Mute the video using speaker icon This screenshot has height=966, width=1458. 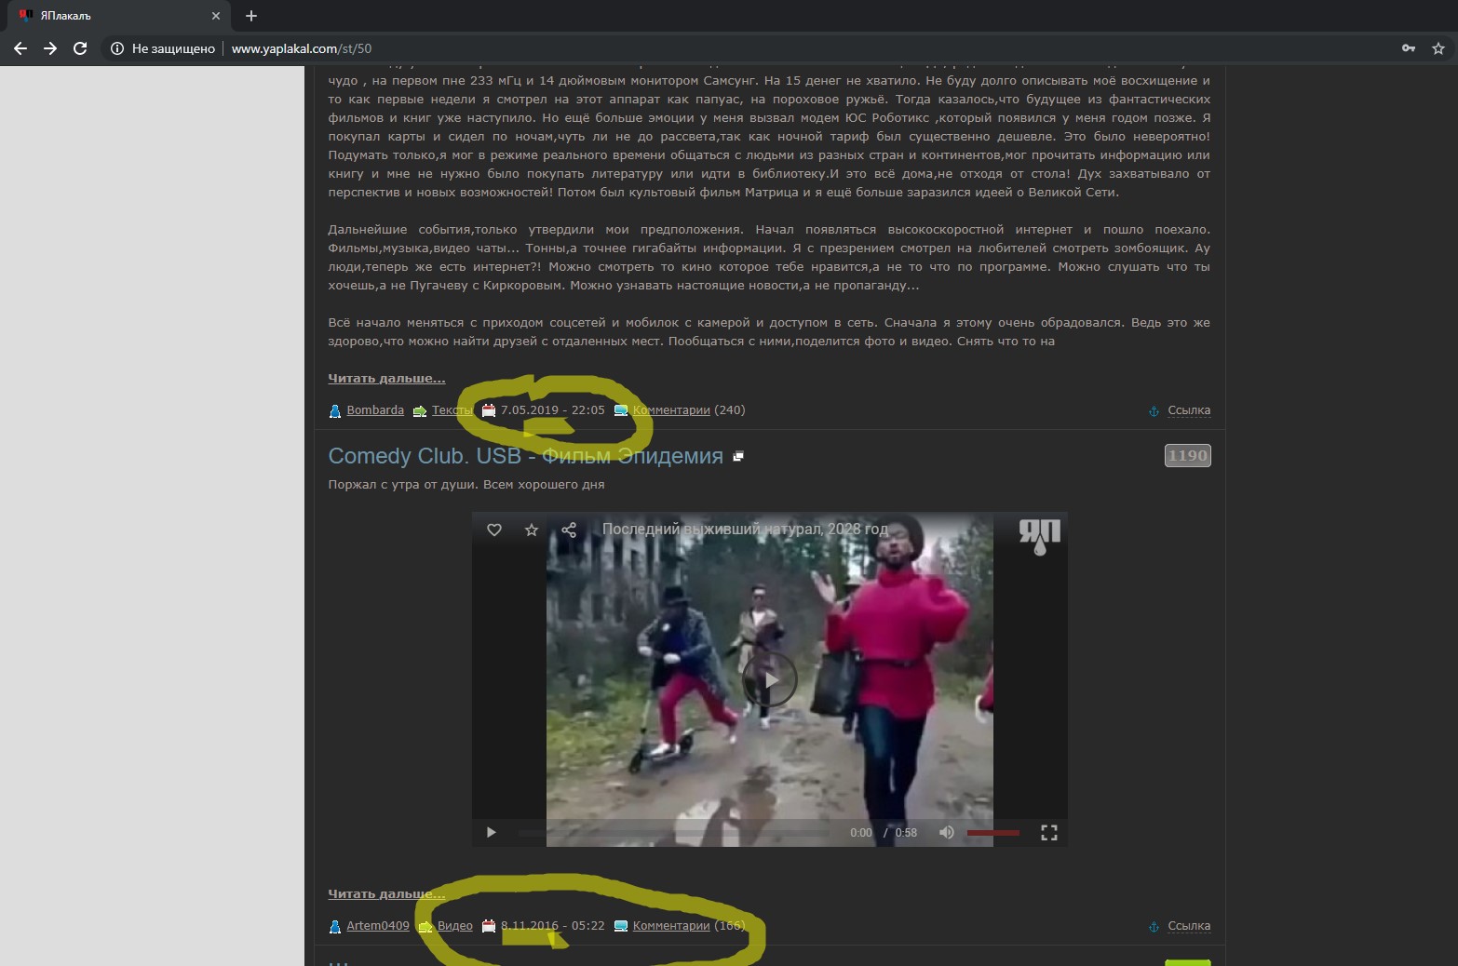tap(946, 833)
